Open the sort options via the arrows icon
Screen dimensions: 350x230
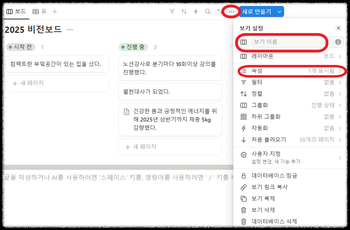184,11
